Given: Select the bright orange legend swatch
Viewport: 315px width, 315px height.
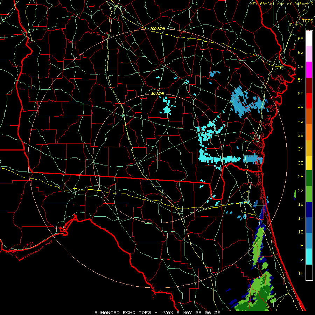Looking at the screenshot, I should point(309,132).
